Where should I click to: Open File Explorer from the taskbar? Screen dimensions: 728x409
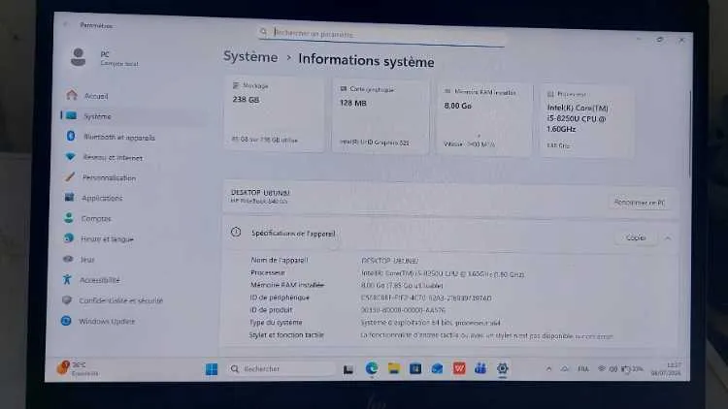pyautogui.click(x=394, y=368)
